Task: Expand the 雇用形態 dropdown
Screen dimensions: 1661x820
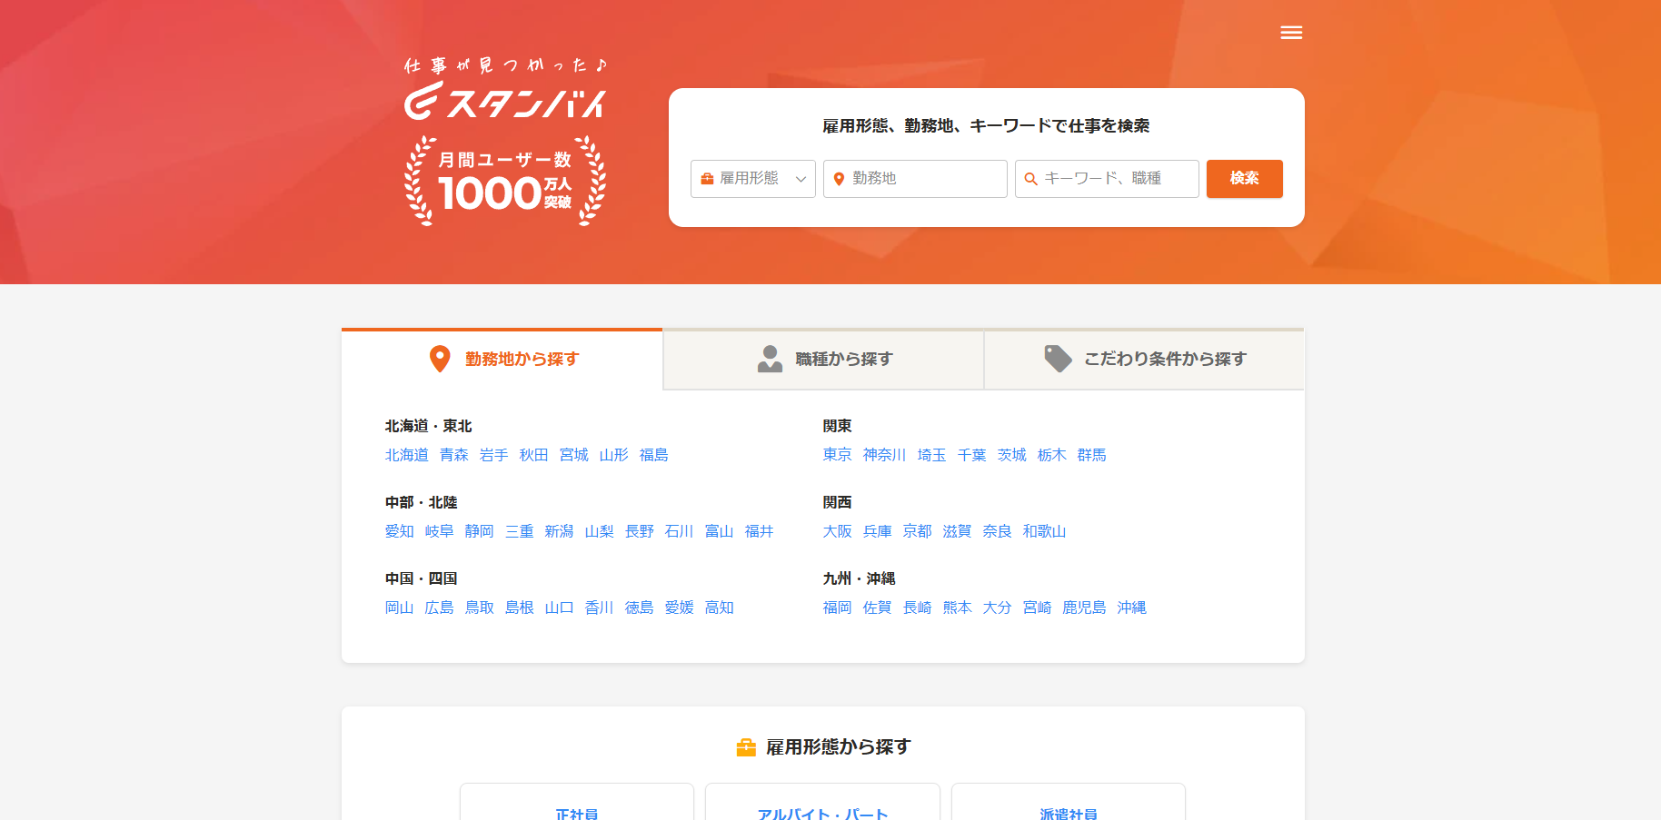Action: (751, 179)
